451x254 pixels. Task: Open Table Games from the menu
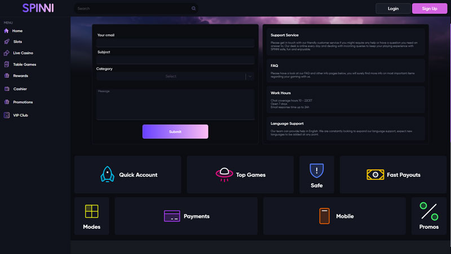click(x=24, y=64)
